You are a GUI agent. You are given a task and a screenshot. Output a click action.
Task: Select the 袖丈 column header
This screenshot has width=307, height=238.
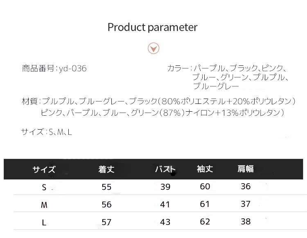click(205, 169)
